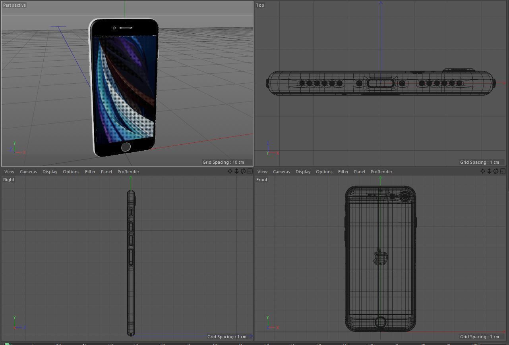Click the iPhone model in Perspective view
The image size is (509, 345).
(124, 87)
